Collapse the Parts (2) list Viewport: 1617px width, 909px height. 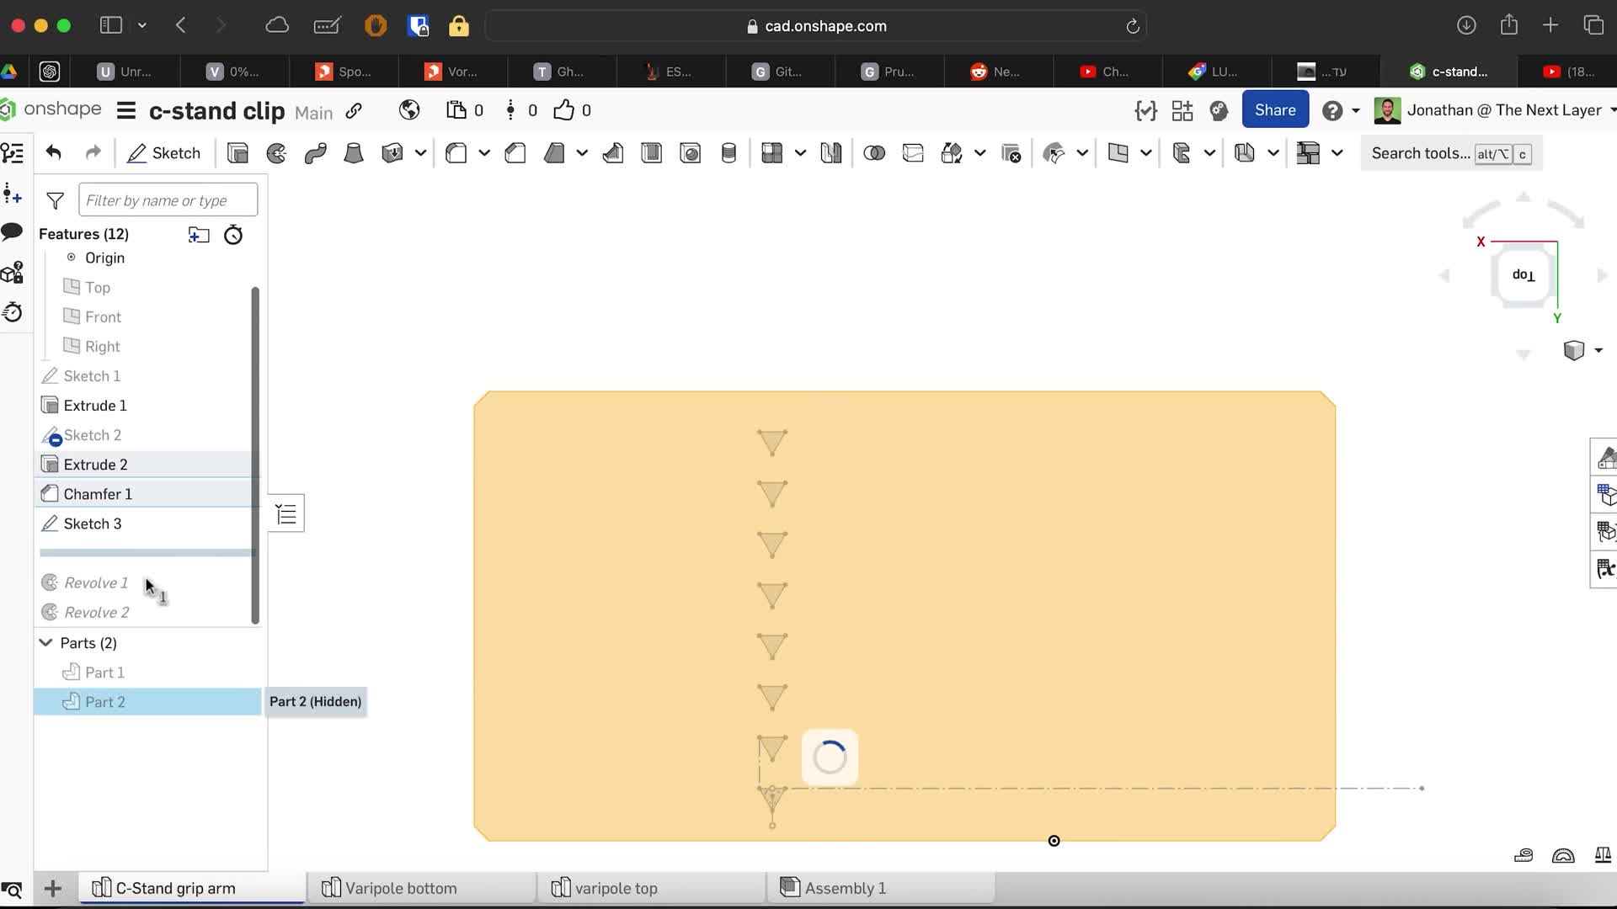click(46, 642)
